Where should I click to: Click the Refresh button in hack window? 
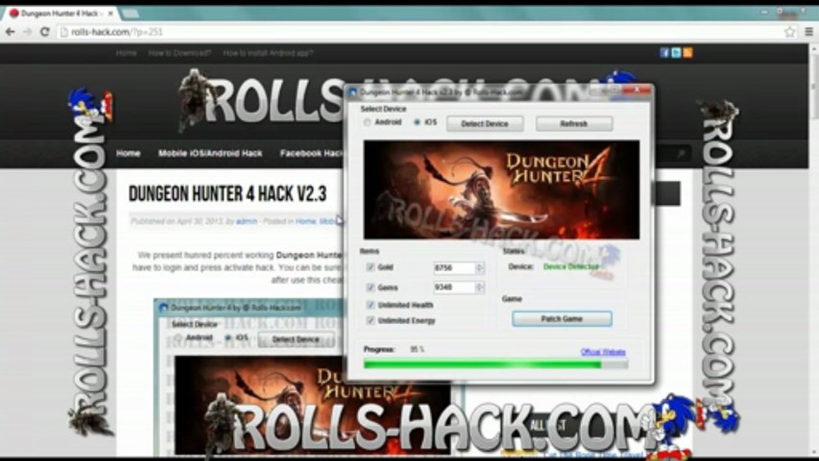click(574, 124)
